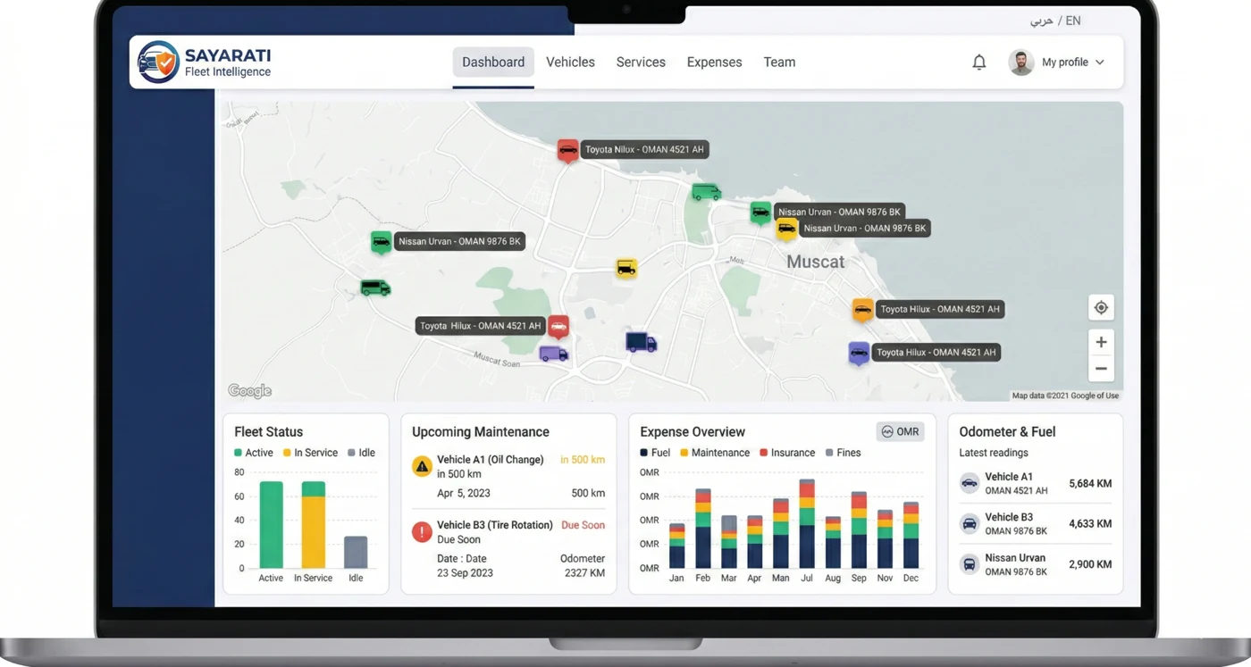The height and width of the screenshot is (667, 1251).
Task: Open Vehicle A1 (Oil Change) maintenance entry
Action: pyautogui.click(x=508, y=476)
